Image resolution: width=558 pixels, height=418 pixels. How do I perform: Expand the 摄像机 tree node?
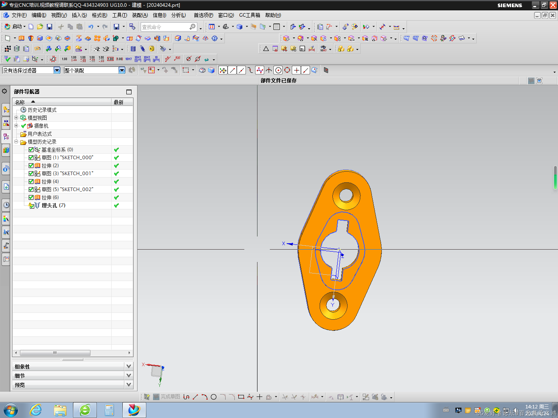[16, 126]
